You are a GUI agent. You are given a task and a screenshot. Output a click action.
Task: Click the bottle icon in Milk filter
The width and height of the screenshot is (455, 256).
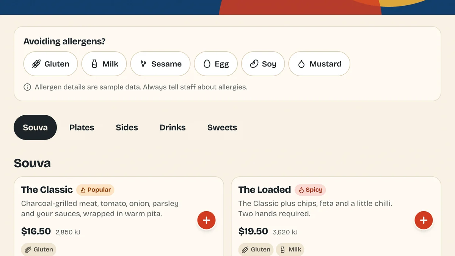[94, 64]
